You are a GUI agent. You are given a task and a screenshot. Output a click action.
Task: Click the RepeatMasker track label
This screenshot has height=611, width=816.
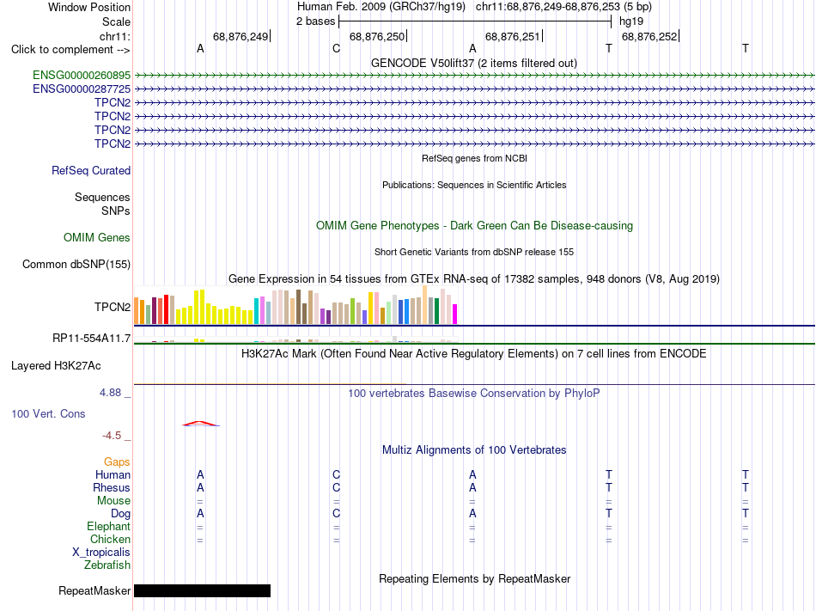(x=94, y=591)
